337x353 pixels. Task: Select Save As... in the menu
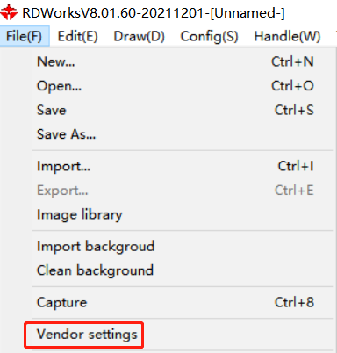point(183,134)
